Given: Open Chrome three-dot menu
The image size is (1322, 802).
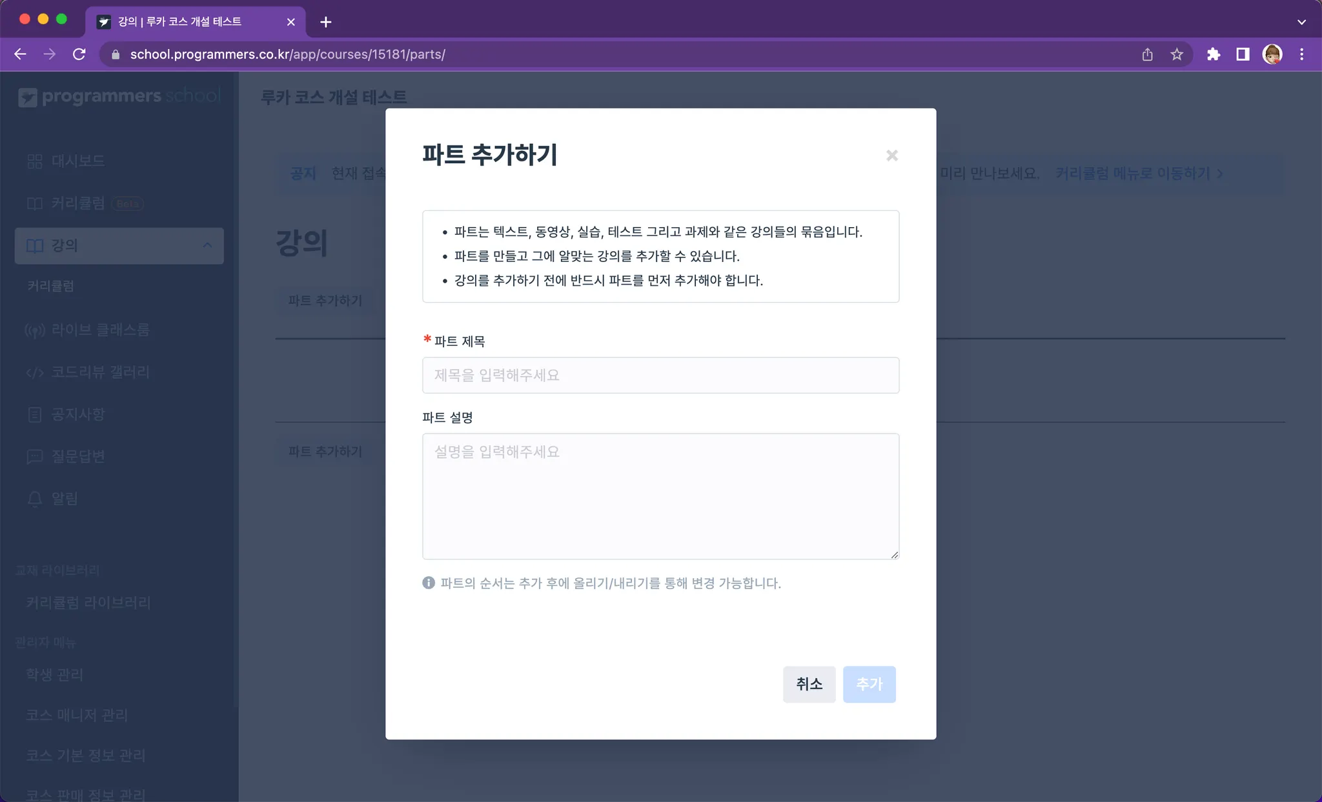Looking at the screenshot, I should (x=1301, y=54).
